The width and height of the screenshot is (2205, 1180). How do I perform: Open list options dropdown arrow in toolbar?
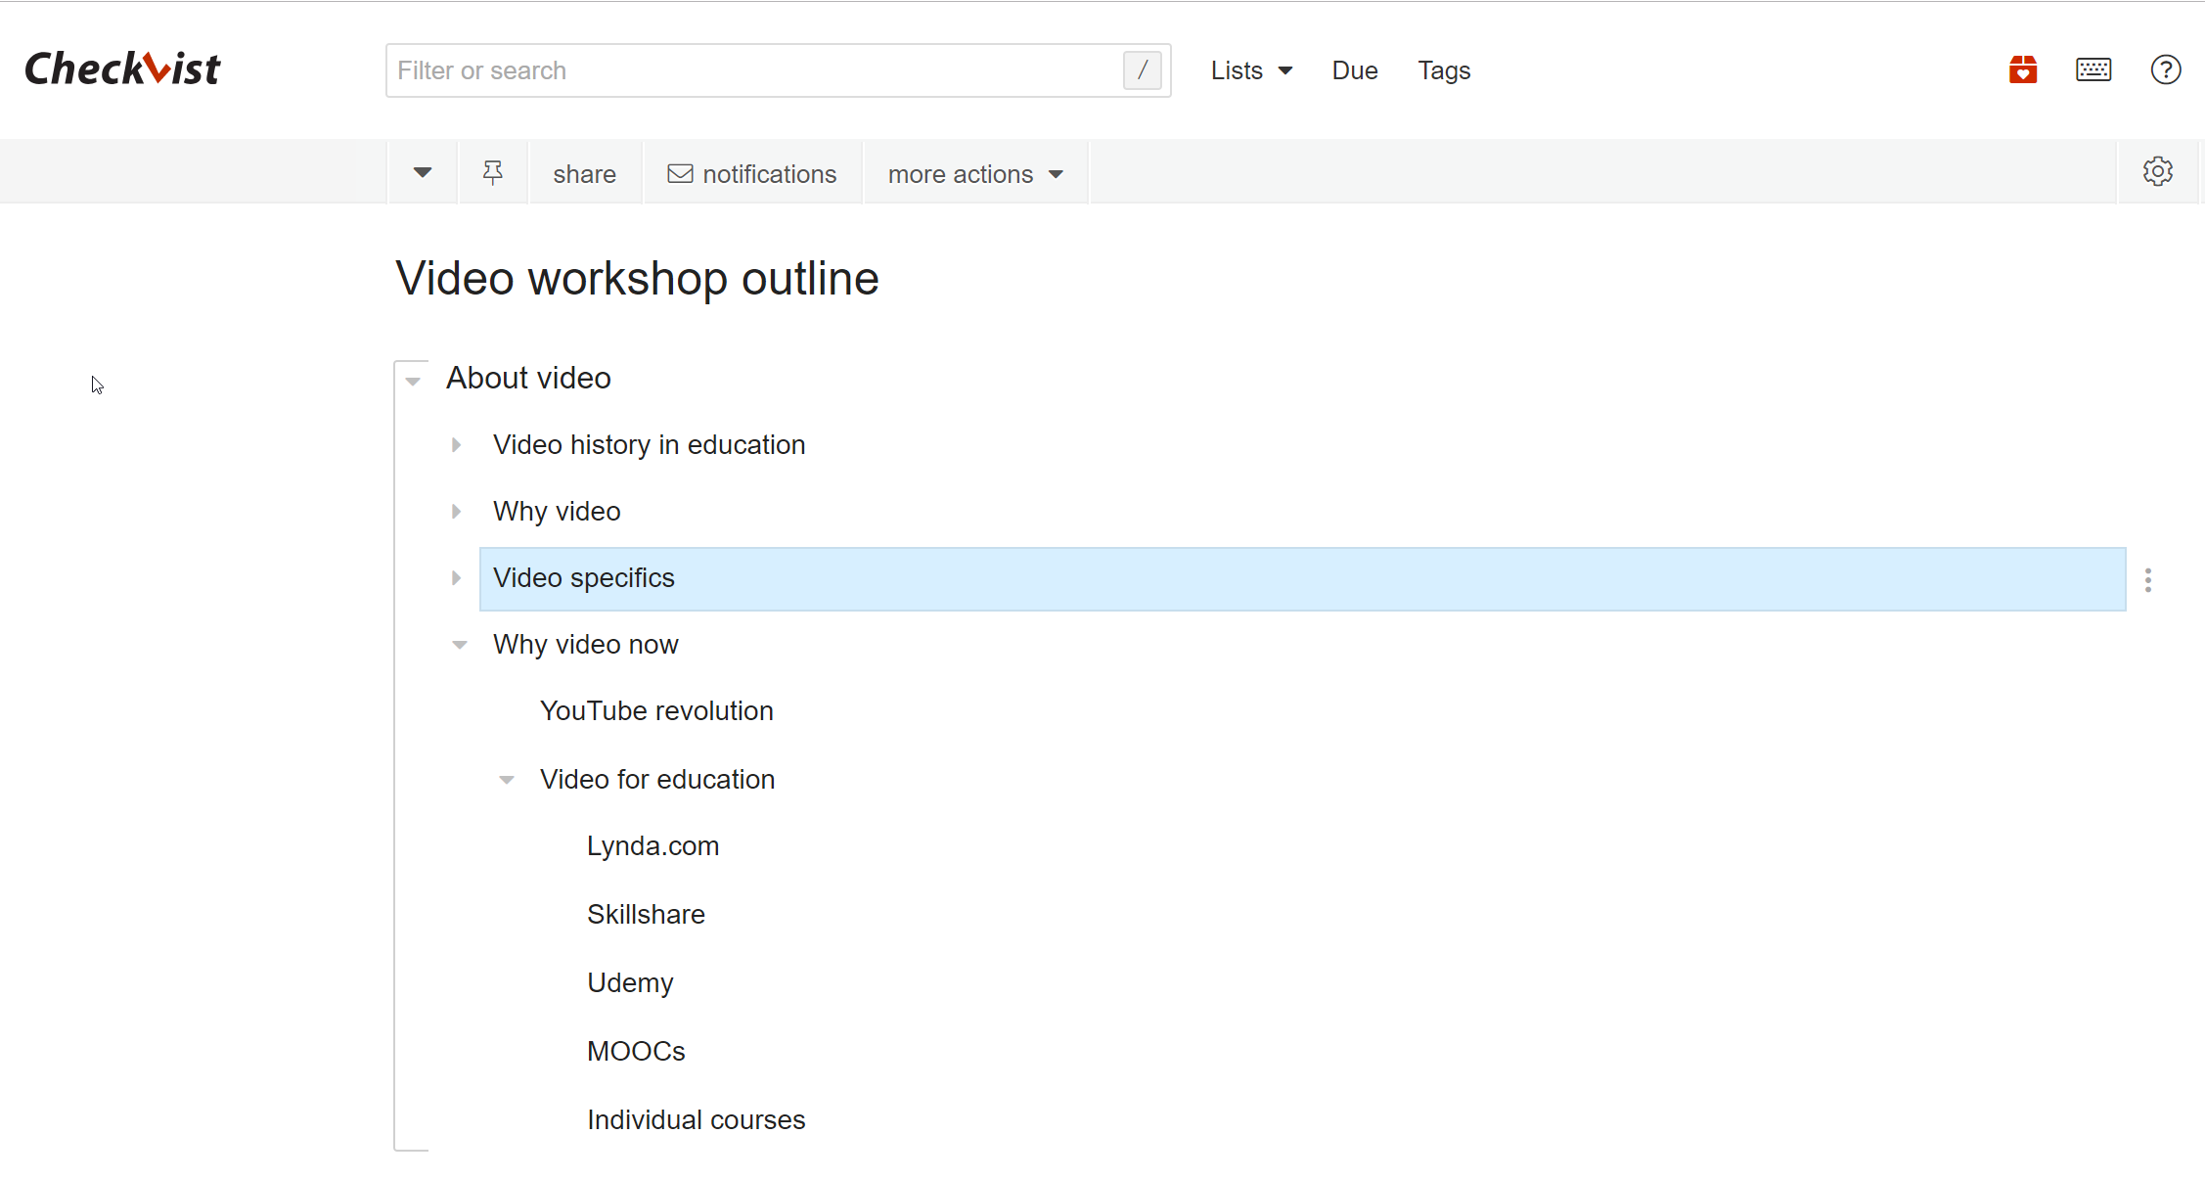coord(423,173)
